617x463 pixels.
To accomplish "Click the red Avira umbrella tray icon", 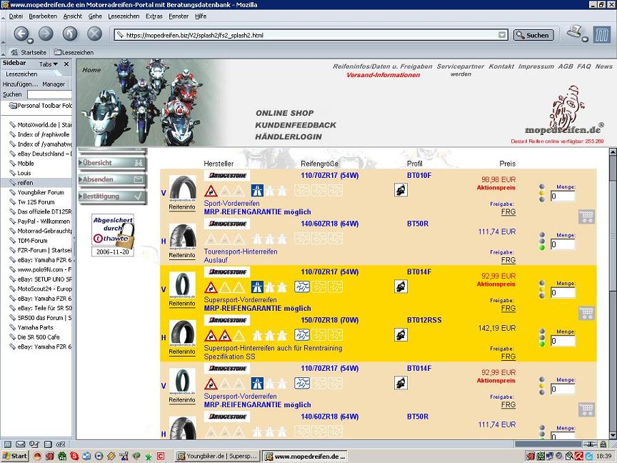I will [580, 457].
